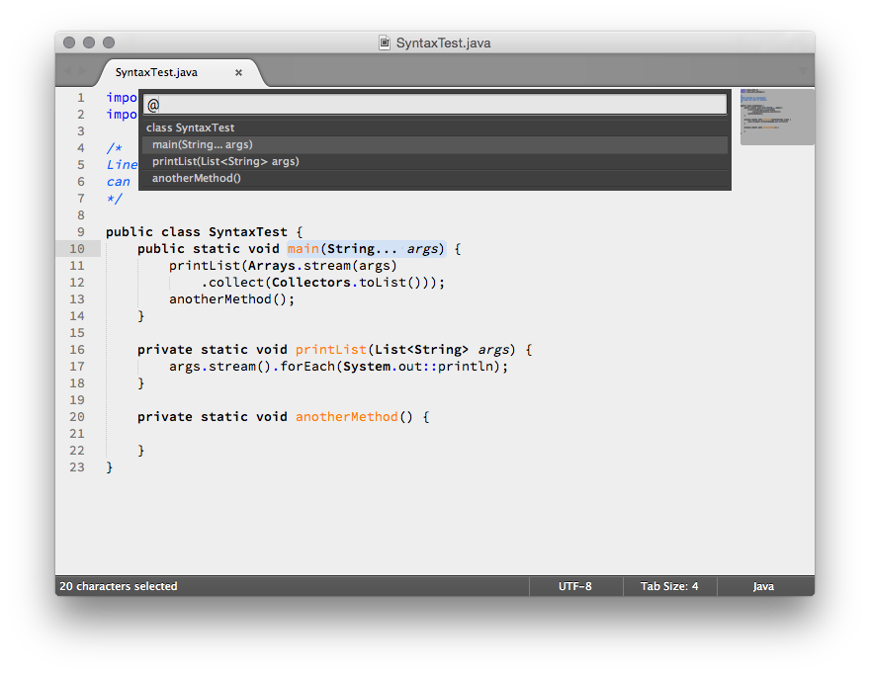
Task: Click the '20 characters selected' status text
Action: pyautogui.click(x=119, y=586)
